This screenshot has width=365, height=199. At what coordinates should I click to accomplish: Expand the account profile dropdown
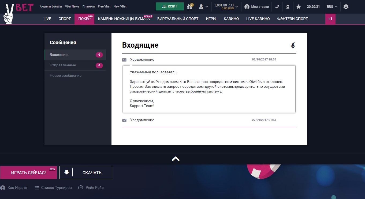coord(204,6)
